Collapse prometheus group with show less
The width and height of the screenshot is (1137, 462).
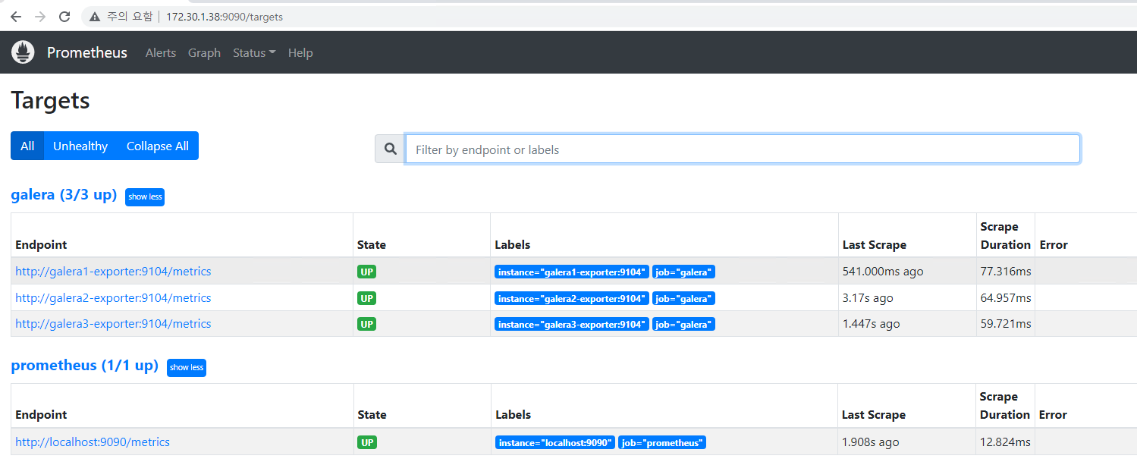pos(187,367)
